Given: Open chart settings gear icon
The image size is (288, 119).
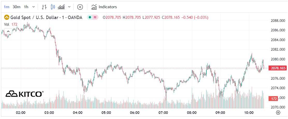Looking at the screenshot, I should (x=278, y=113).
